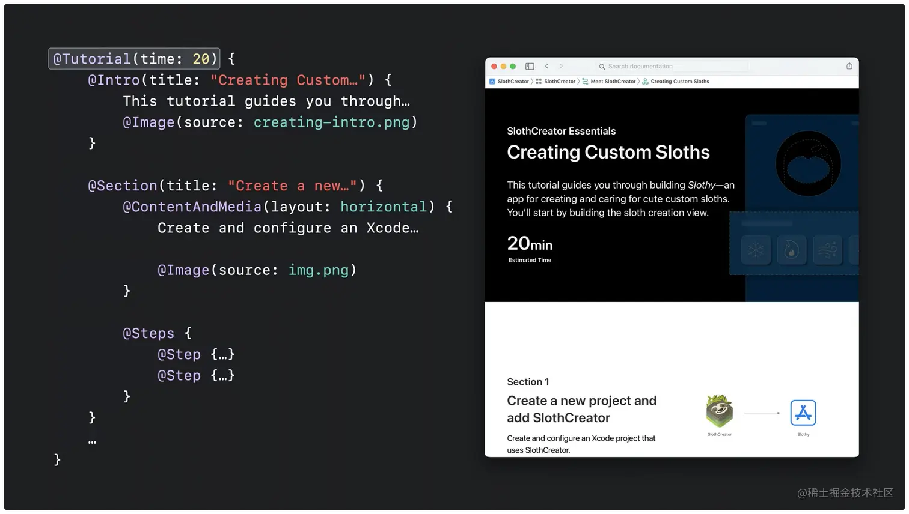This screenshot has height=514, width=909.
Task: Open the second SlothCreator breadcrumb with grid icon
Action: (x=556, y=82)
